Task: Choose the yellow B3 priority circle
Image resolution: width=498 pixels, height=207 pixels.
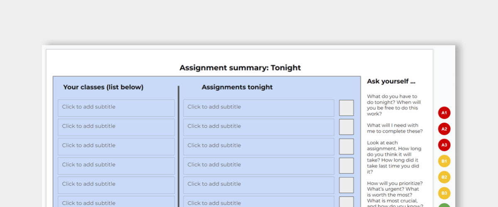Action: point(444,193)
